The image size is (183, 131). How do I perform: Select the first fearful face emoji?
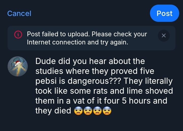tap(78, 111)
